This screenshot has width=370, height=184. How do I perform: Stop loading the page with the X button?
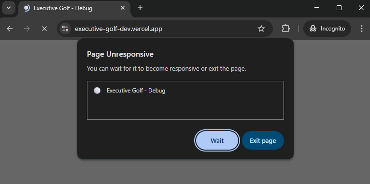[44, 29]
